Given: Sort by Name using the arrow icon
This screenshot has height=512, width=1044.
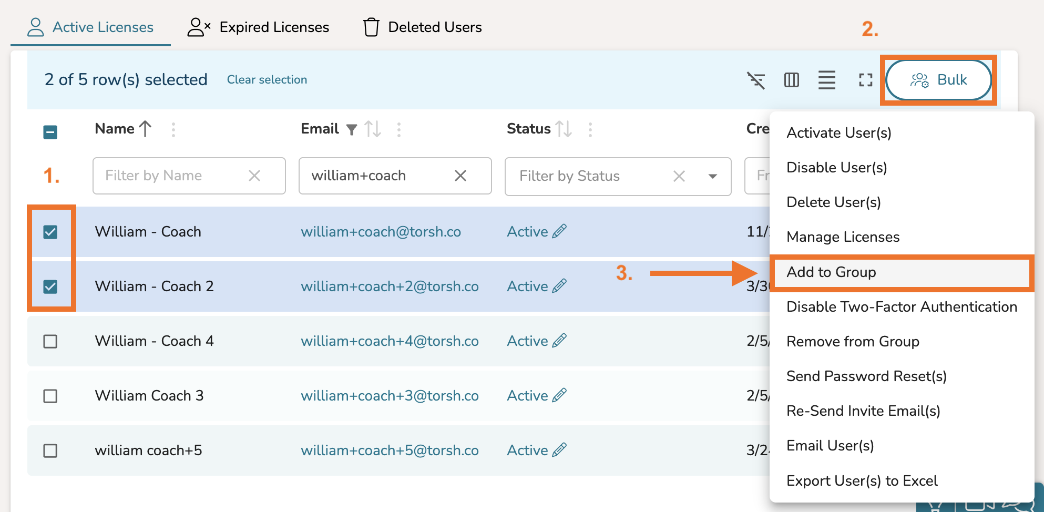Looking at the screenshot, I should tap(145, 129).
